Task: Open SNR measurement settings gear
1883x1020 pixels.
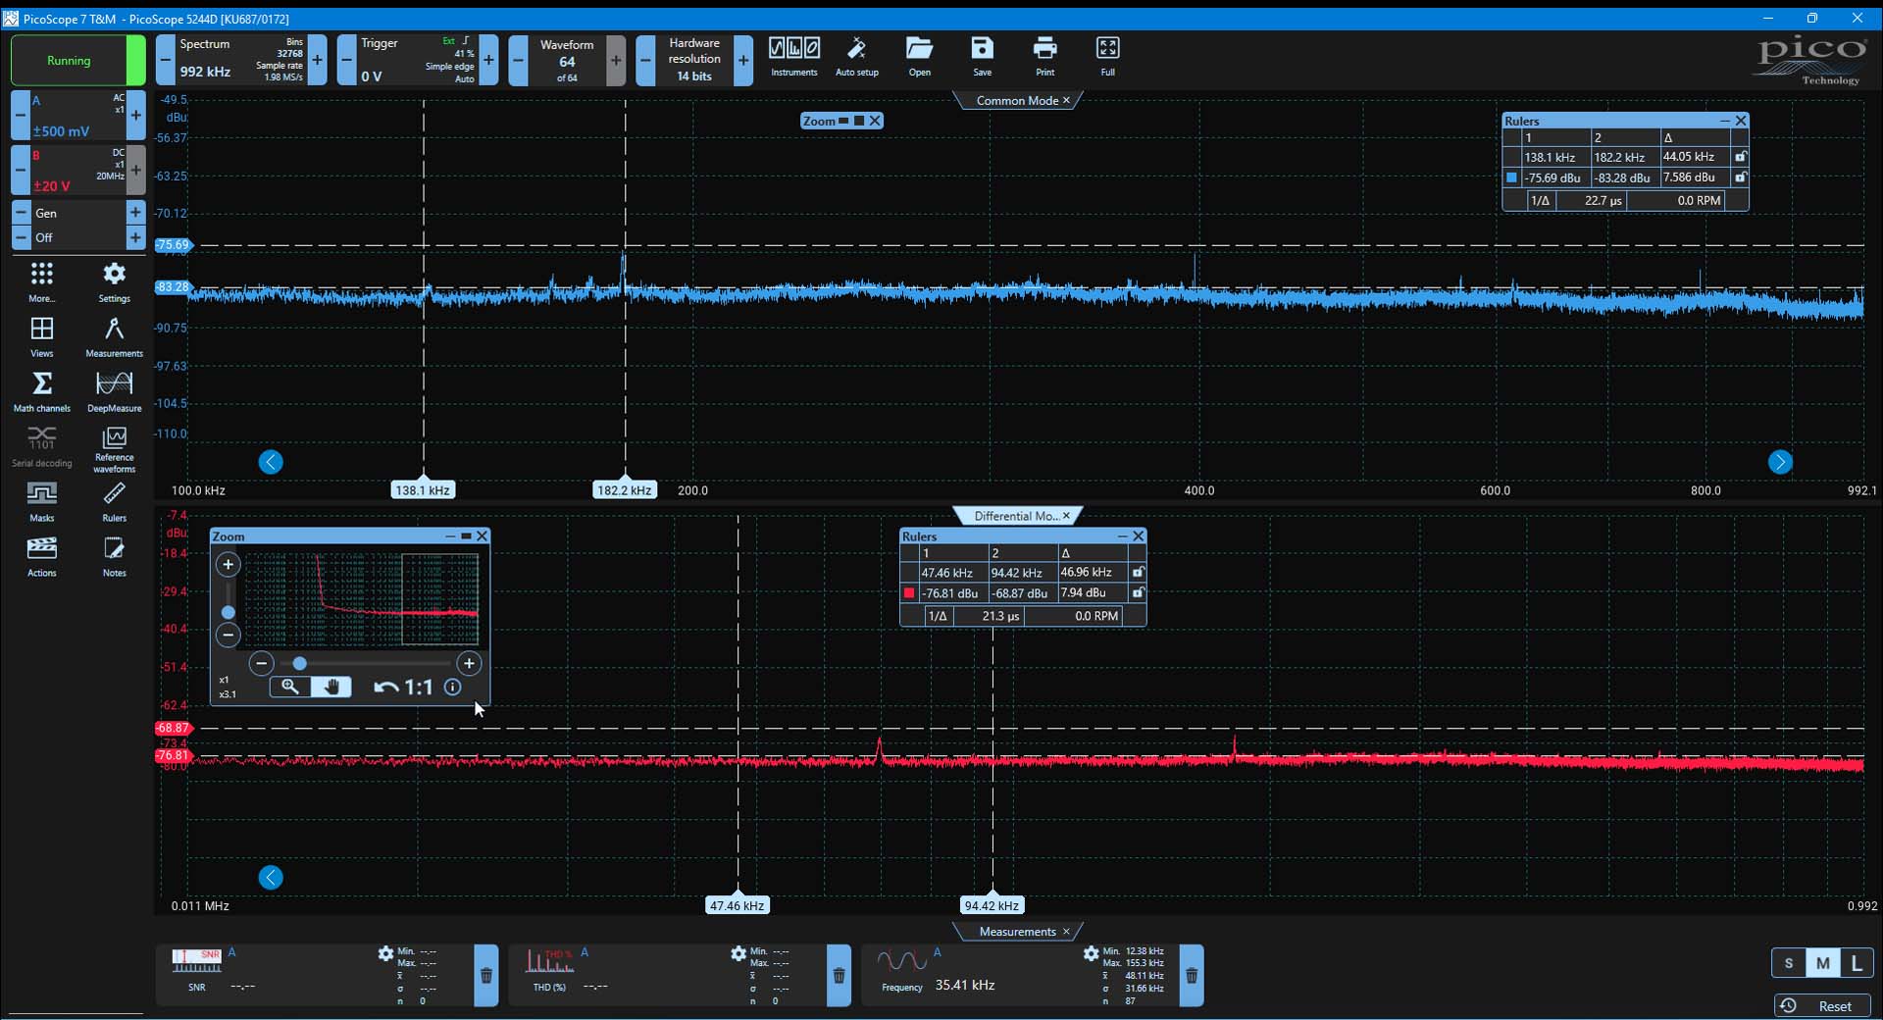Action: point(385,953)
